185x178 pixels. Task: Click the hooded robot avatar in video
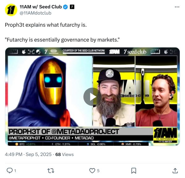[50, 91]
